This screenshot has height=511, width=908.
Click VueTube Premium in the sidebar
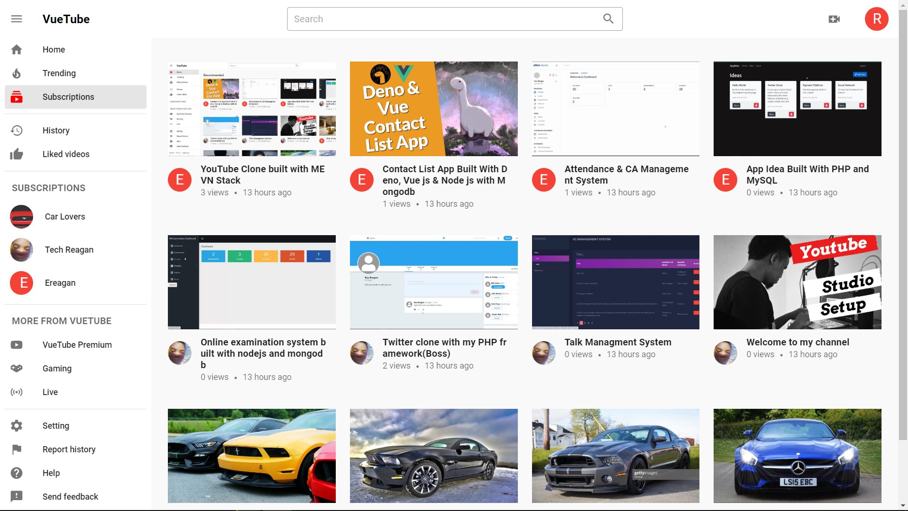(x=77, y=345)
